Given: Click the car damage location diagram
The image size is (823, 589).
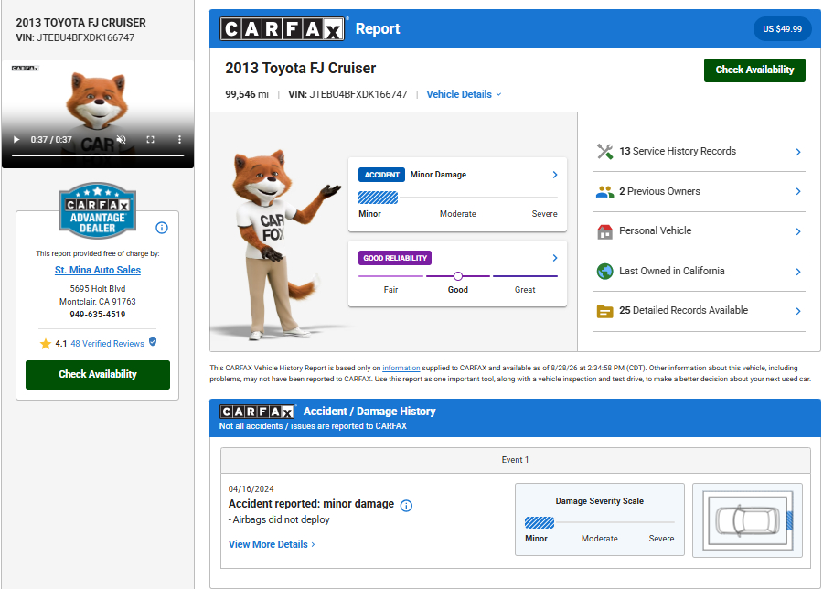Looking at the screenshot, I should (747, 520).
